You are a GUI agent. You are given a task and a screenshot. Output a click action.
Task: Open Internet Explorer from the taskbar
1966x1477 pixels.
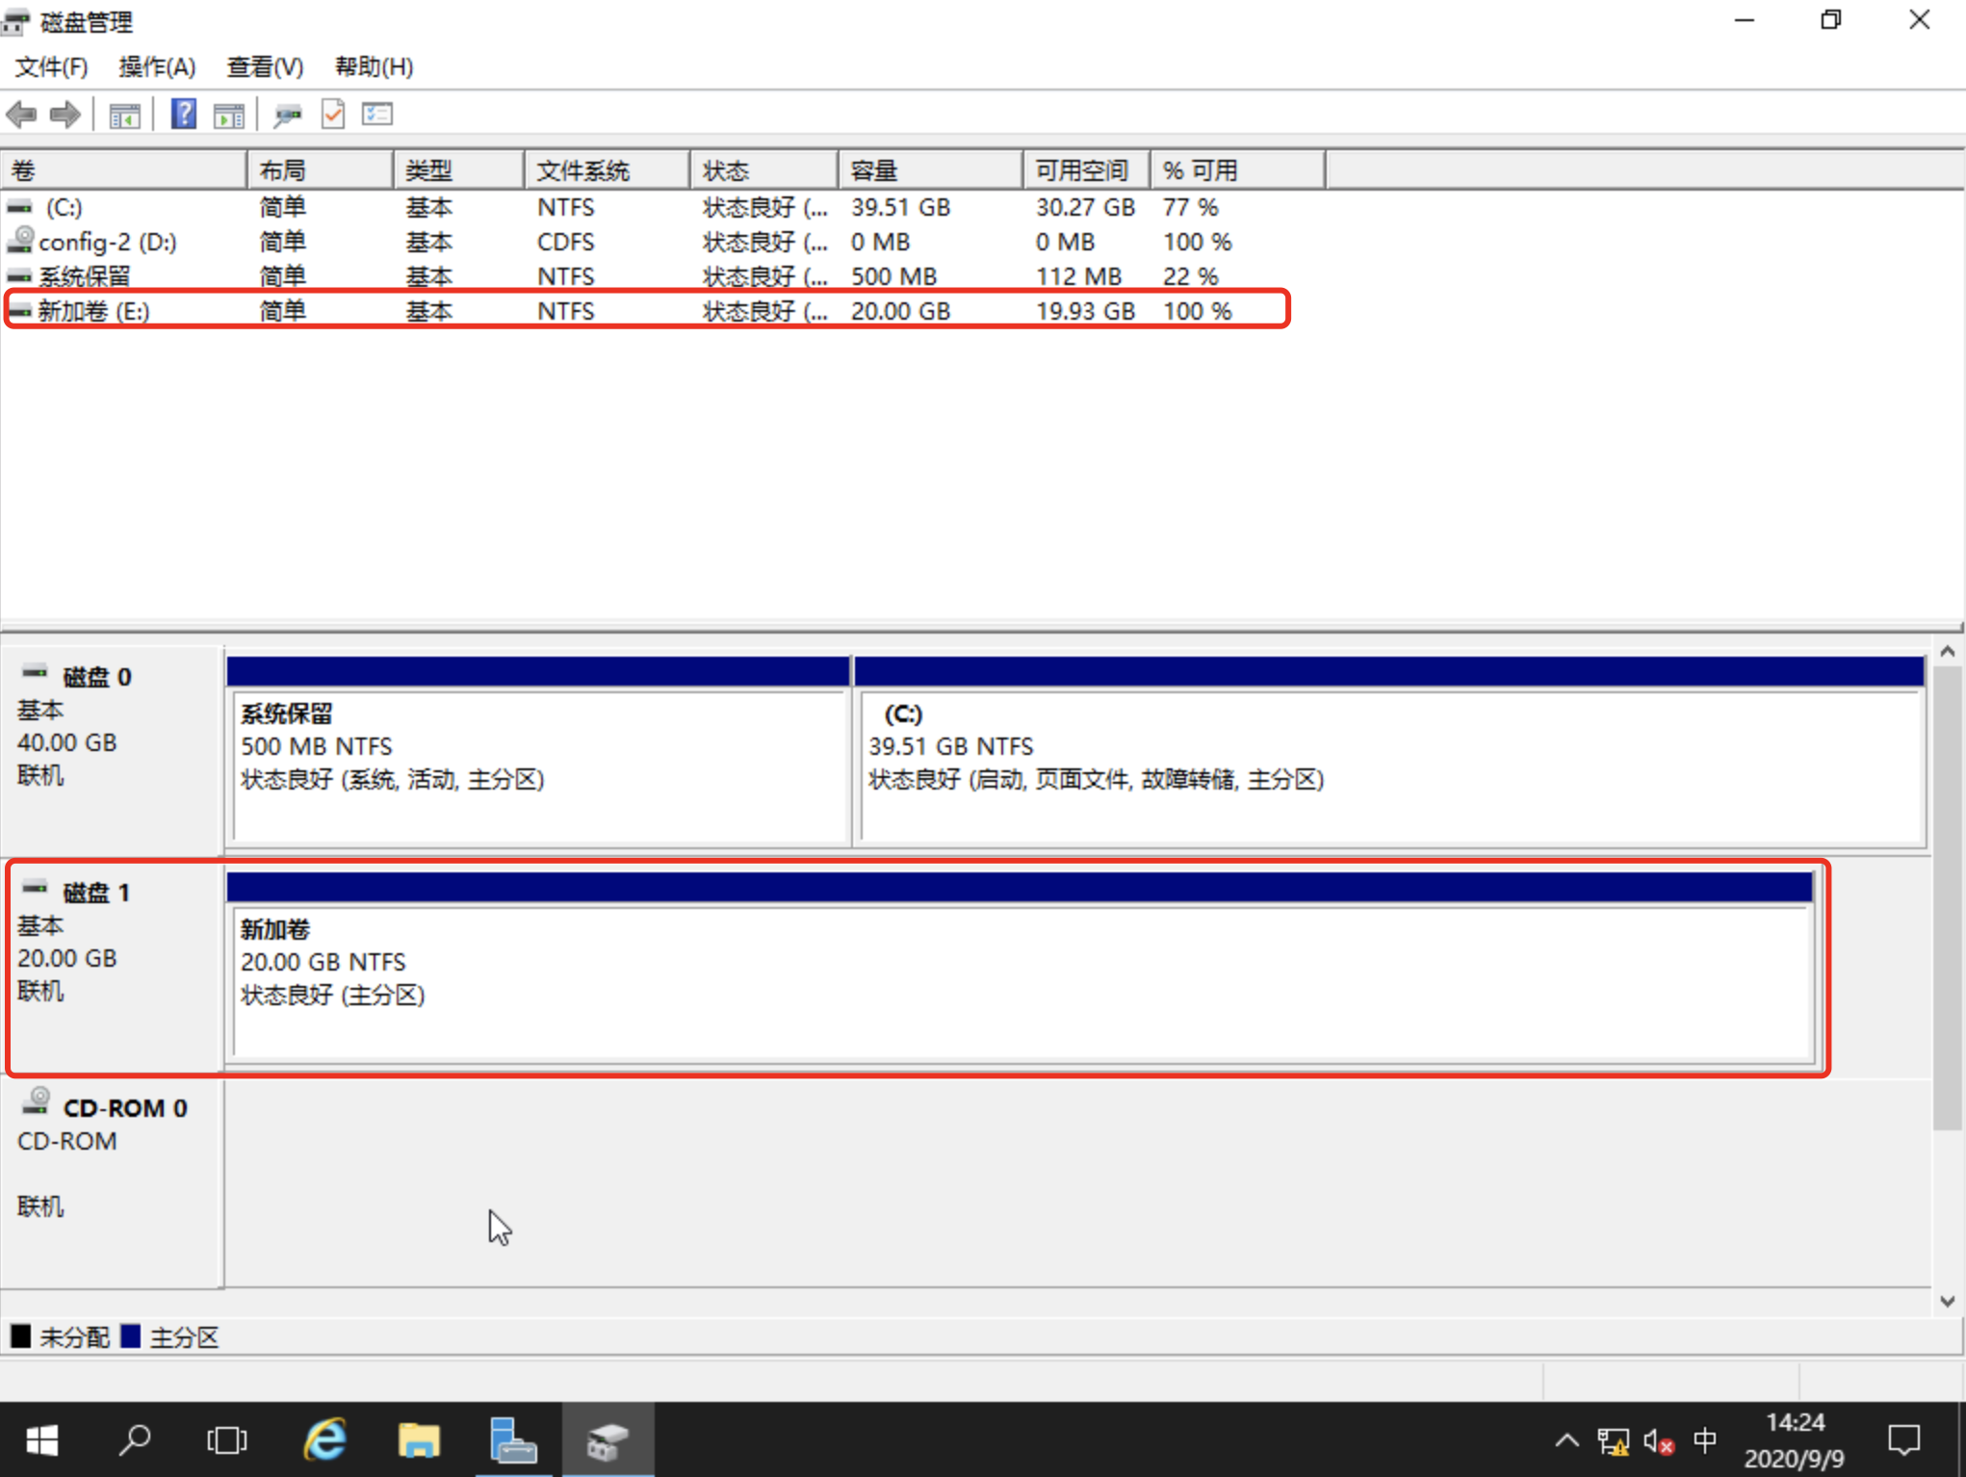tap(325, 1440)
